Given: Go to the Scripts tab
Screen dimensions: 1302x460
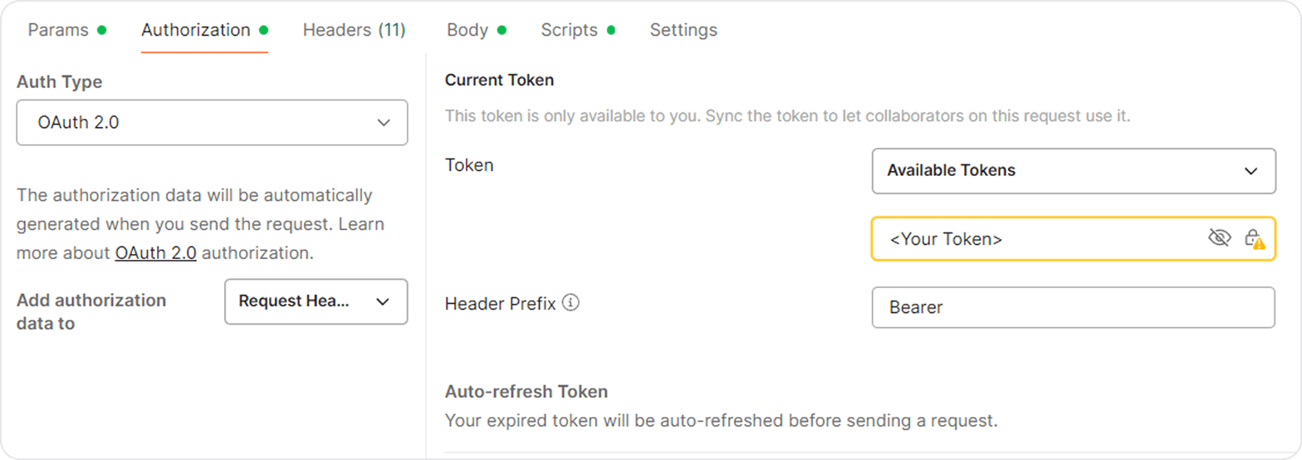Looking at the screenshot, I should [570, 30].
